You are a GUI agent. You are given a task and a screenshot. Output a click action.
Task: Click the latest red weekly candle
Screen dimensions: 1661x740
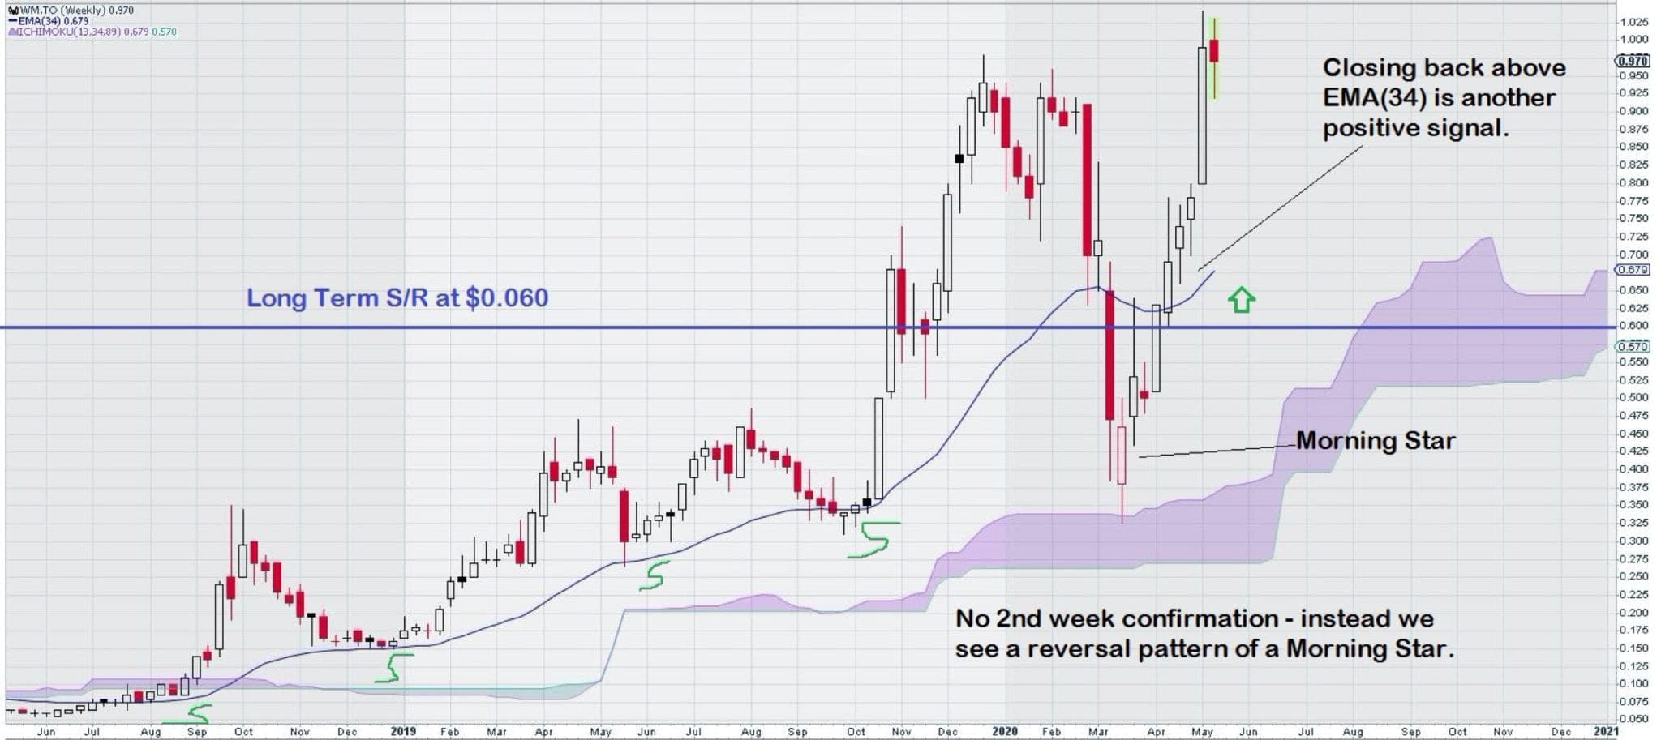(1214, 51)
